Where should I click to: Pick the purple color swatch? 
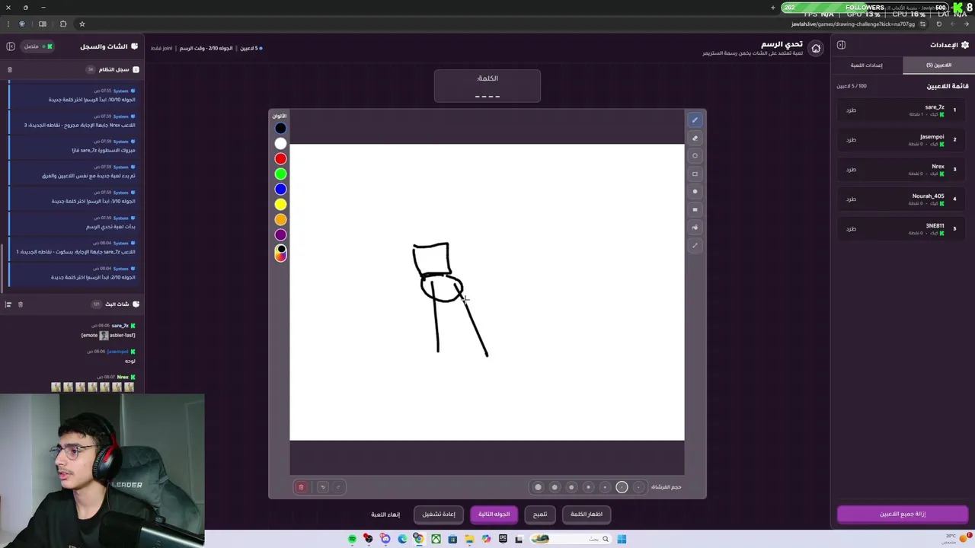click(280, 235)
